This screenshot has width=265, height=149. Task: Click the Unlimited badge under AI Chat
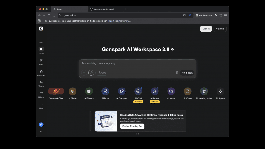coord(138,102)
